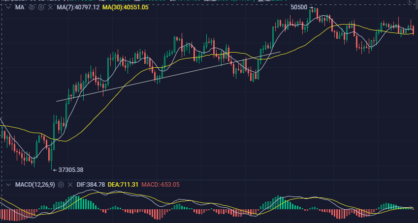Click the MA indicator name label
Image resolution: width=418 pixels, height=223 pixels.
click(20, 7)
